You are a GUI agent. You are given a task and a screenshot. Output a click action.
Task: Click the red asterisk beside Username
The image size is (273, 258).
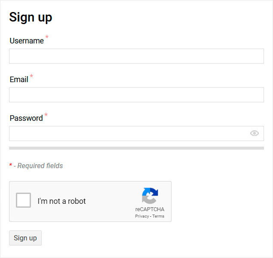pyautogui.click(x=47, y=38)
